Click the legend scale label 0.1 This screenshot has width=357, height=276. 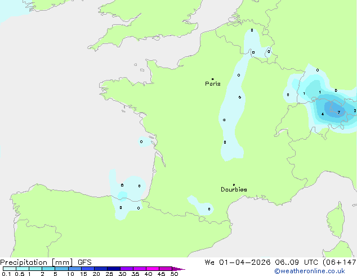6,274
